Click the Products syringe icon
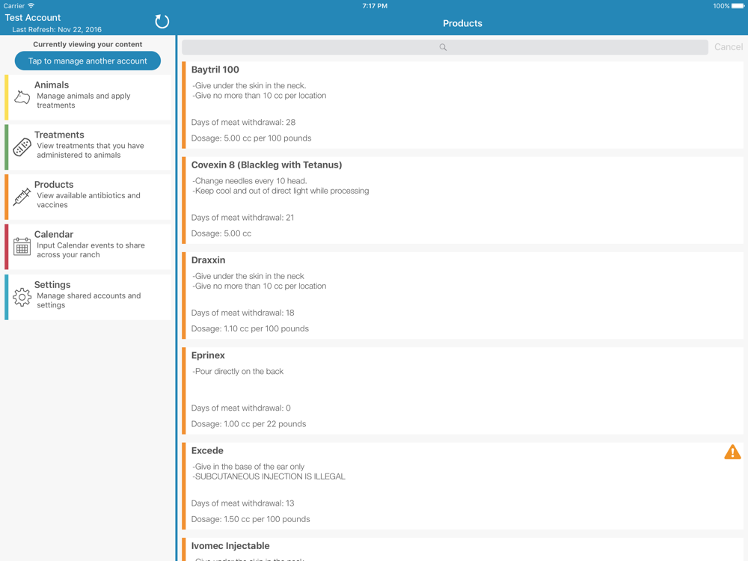This screenshot has height=561, width=748. pyautogui.click(x=22, y=197)
